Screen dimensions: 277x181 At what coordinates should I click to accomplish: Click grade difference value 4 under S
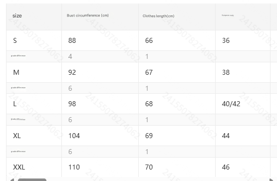[70, 56]
